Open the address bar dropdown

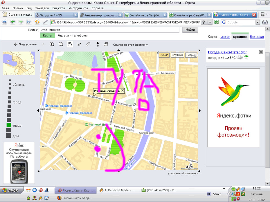(210, 22)
